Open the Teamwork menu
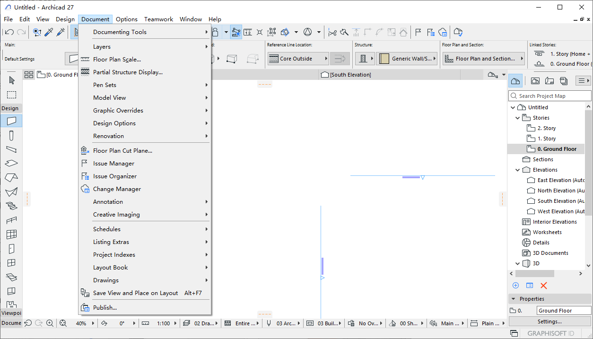Screen dimensions: 593x339 pos(158,19)
